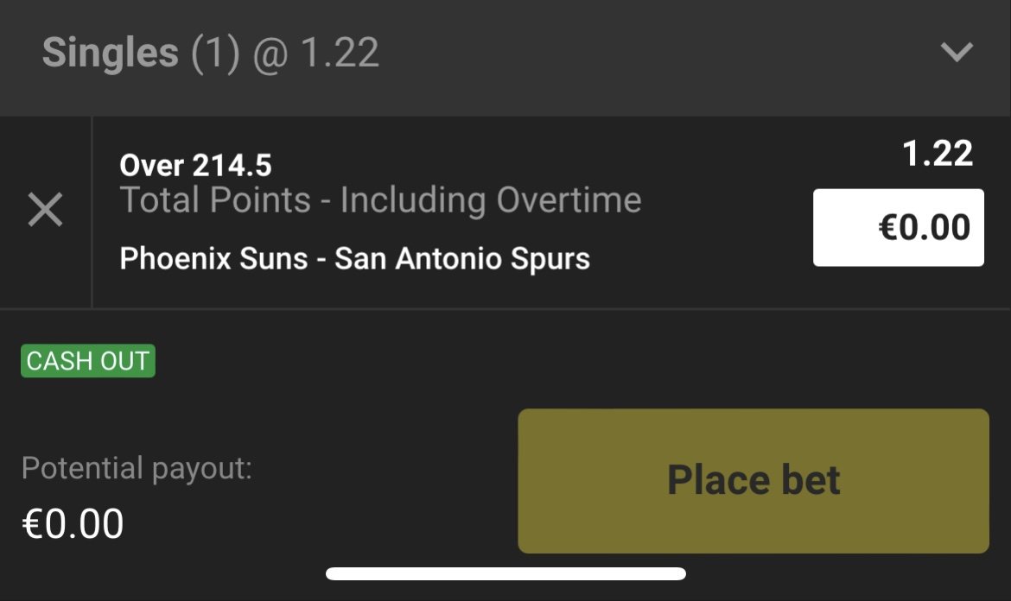Tap the @ 1.22 odds in Singles header
This screenshot has width=1011, height=601.
[315, 53]
